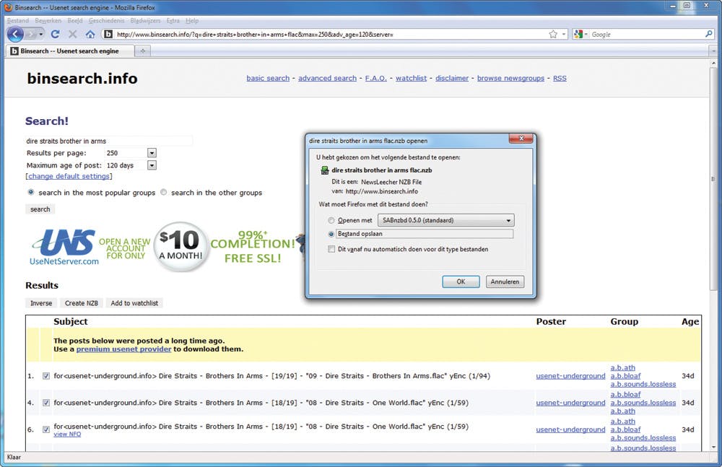Toggle checkbox for result 1 Brothers In Arms.flac
The height and width of the screenshot is (467, 722).
point(46,376)
